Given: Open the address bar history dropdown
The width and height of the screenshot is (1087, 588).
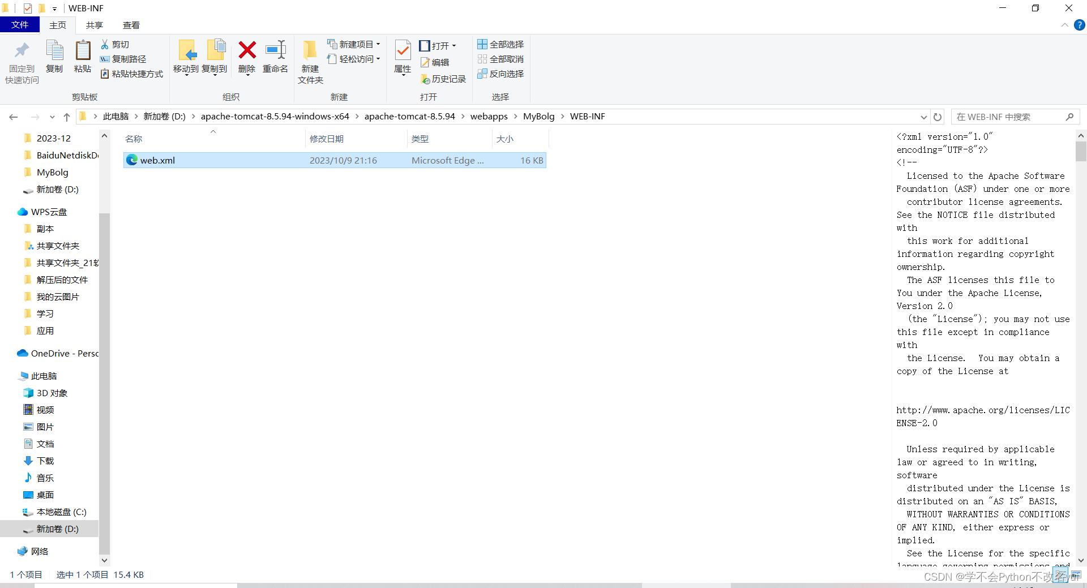Looking at the screenshot, I should tap(924, 117).
